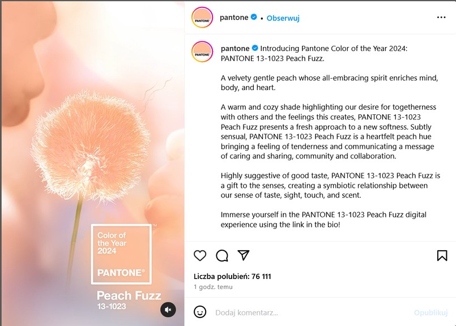This screenshot has width=456, height=326.
Task: Click the Obserwuj follow link
Action: (283, 18)
